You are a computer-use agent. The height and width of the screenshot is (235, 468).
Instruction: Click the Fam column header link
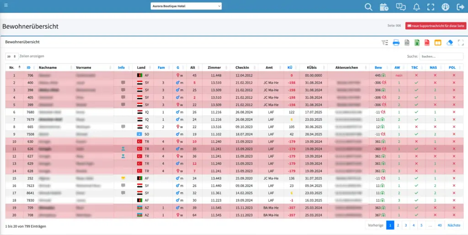click(161, 67)
